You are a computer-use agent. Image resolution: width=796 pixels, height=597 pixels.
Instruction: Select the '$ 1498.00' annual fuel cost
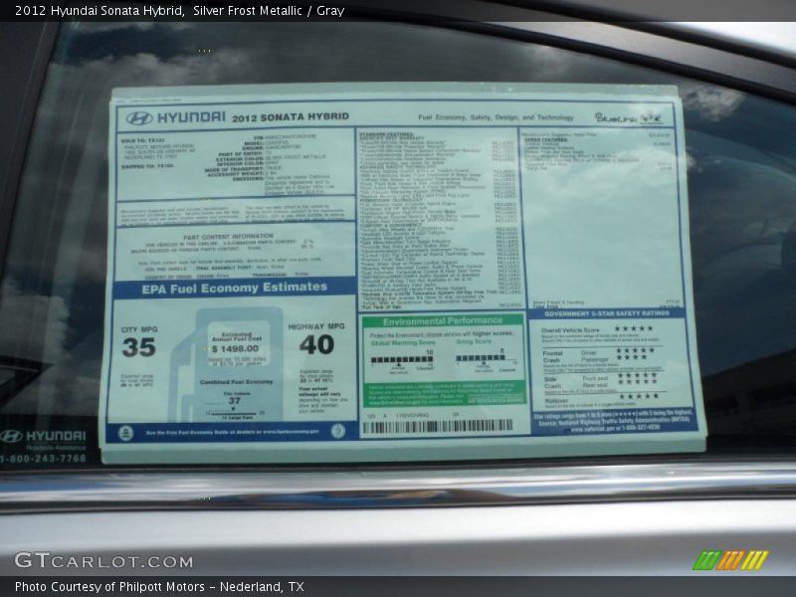pyautogui.click(x=236, y=349)
